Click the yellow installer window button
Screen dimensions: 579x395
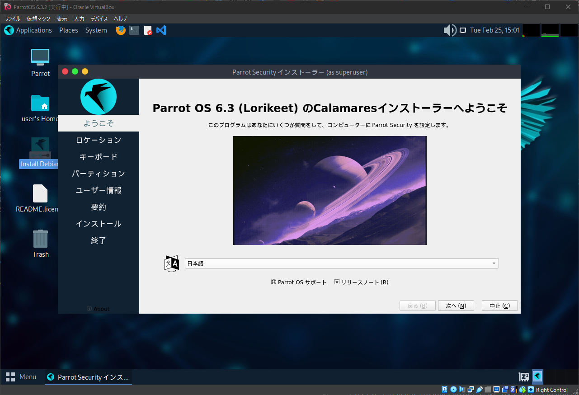(x=85, y=71)
